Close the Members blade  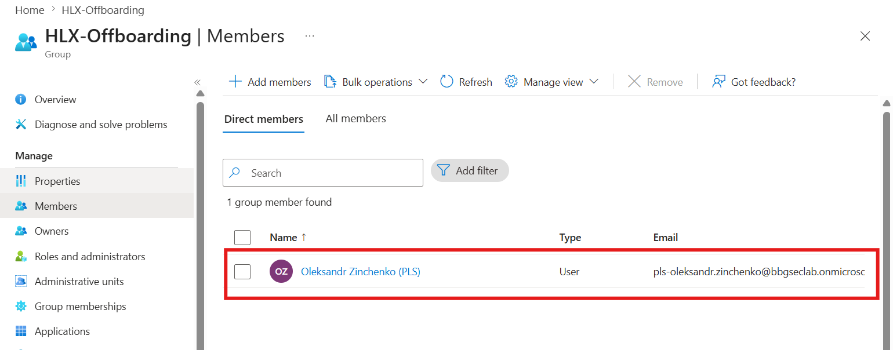tap(865, 36)
